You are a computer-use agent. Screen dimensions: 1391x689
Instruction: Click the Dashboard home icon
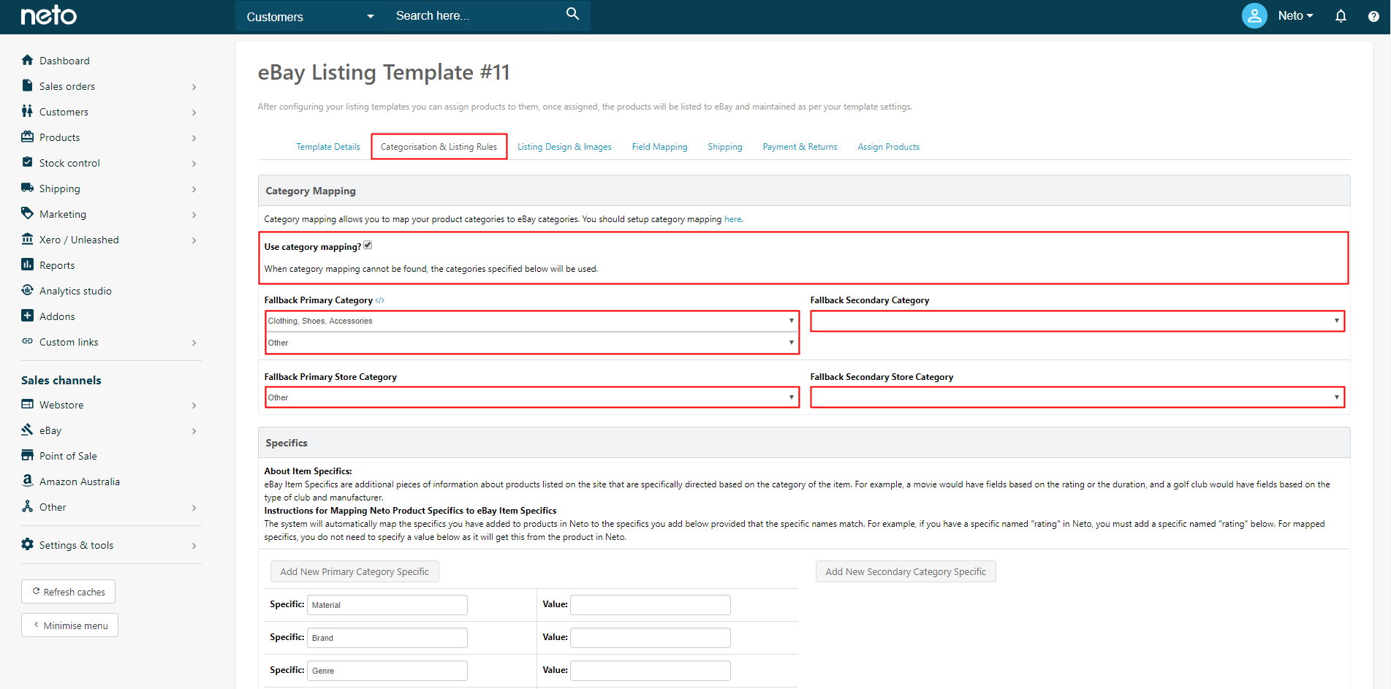coord(28,60)
